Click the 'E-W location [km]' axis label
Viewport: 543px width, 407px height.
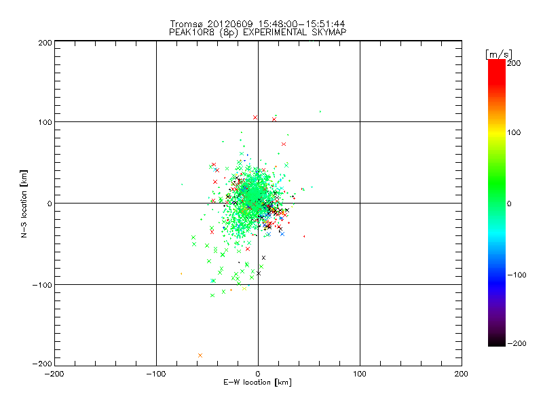click(x=257, y=383)
